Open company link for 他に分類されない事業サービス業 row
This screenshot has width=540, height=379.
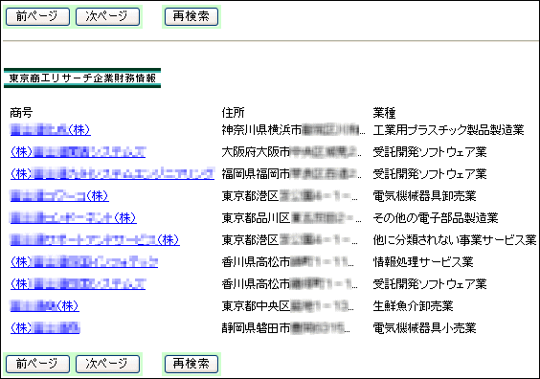[x=95, y=240]
